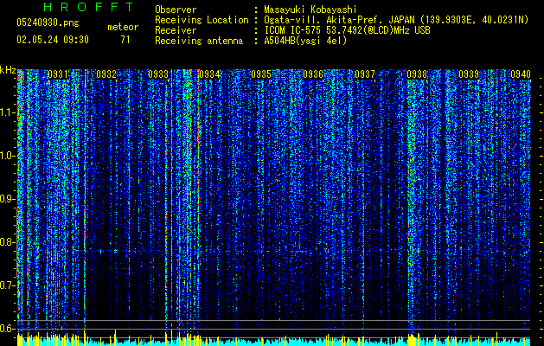Click the 0933 time marker

pyautogui.click(x=158, y=74)
